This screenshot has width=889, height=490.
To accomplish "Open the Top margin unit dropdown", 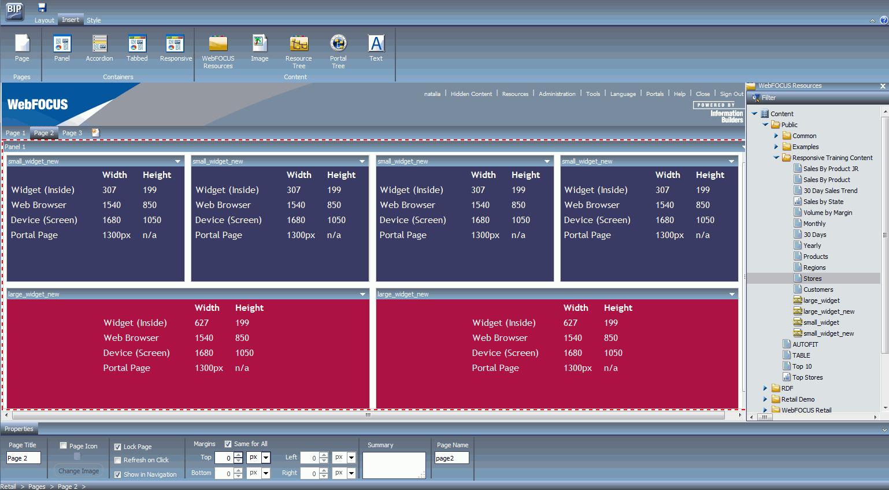I will (x=266, y=458).
